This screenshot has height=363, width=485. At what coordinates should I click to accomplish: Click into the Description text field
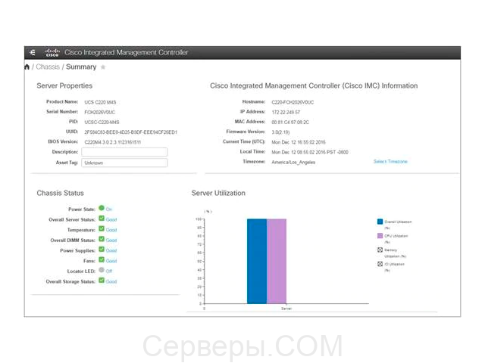coord(124,152)
